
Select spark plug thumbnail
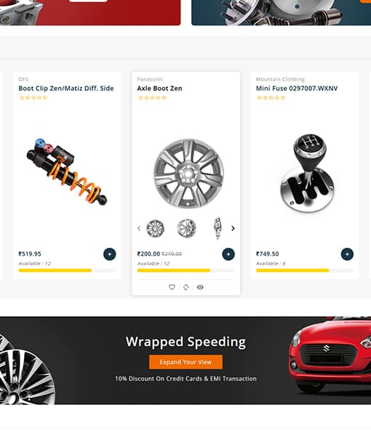click(218, 228)
